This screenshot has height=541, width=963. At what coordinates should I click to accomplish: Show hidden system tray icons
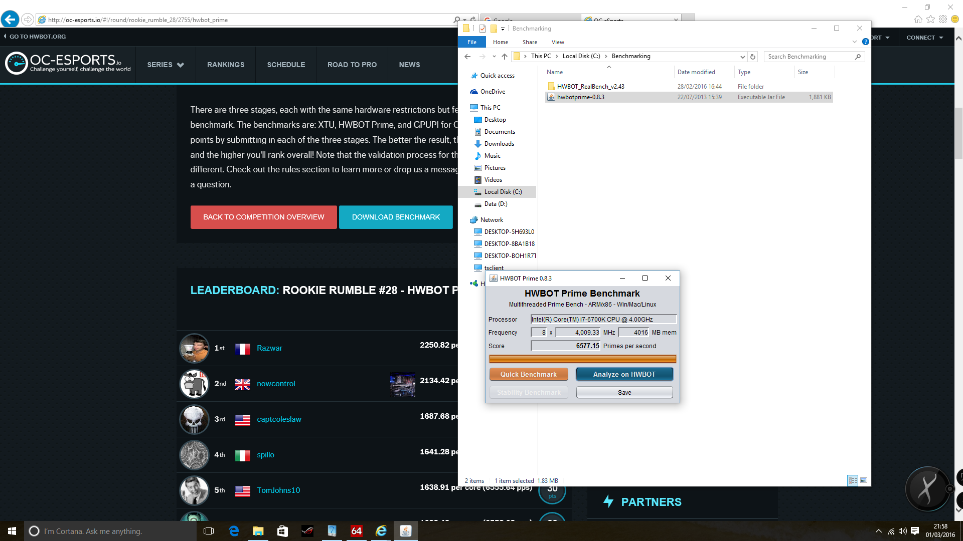(x=878, y=531)
